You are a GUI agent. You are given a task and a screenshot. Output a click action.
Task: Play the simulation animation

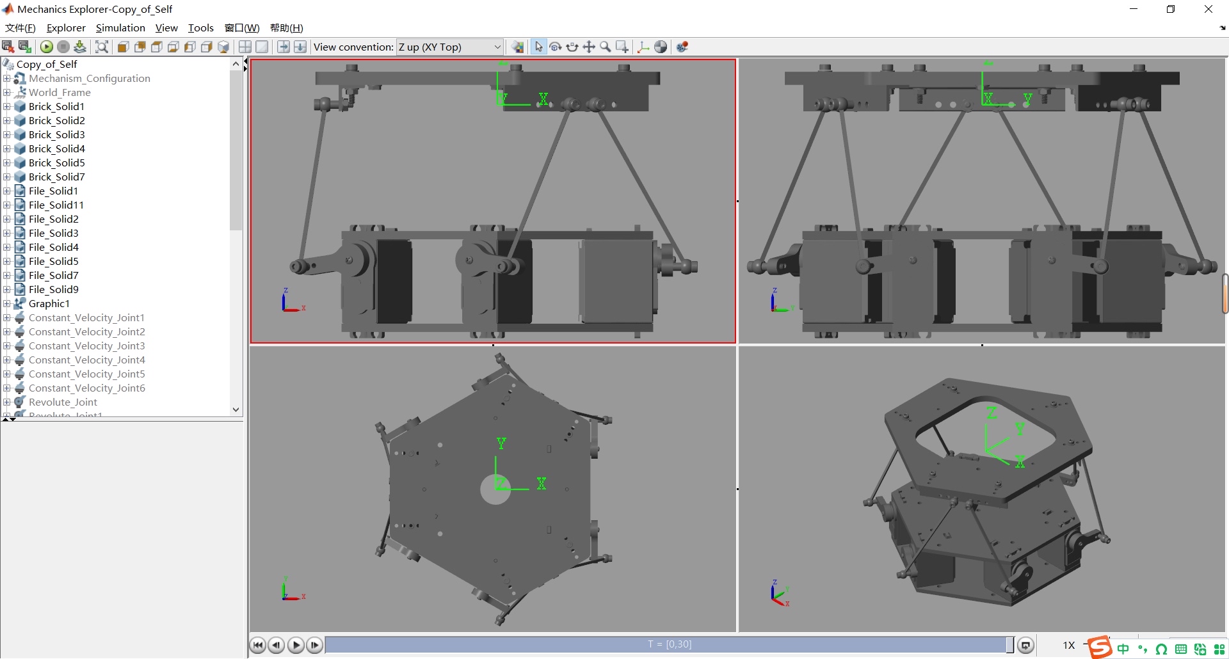(296, 645)
